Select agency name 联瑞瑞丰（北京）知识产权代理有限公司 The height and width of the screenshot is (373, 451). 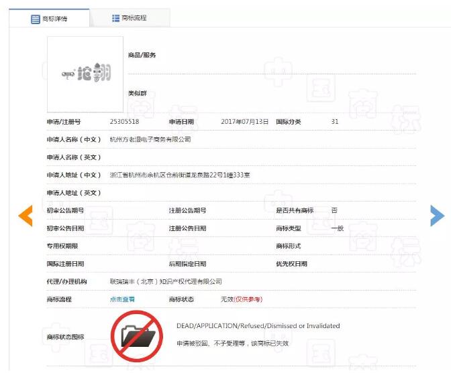point(166,281)
